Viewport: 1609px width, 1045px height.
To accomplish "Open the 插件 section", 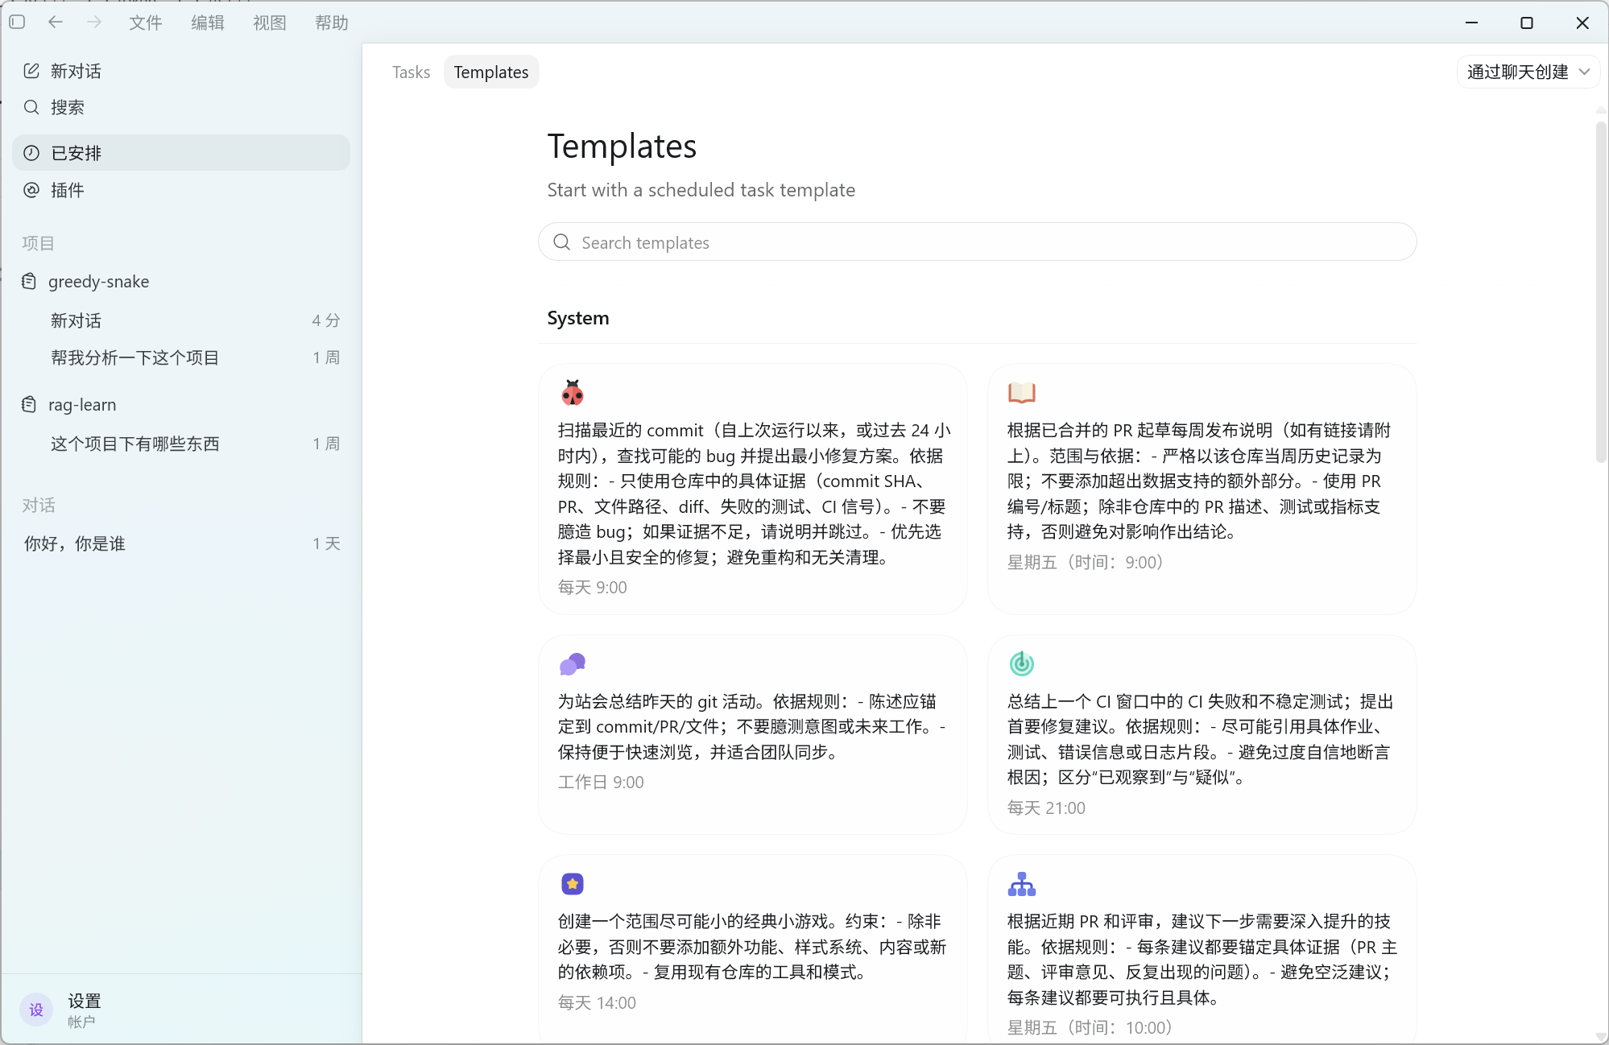I will pos(181,190).
